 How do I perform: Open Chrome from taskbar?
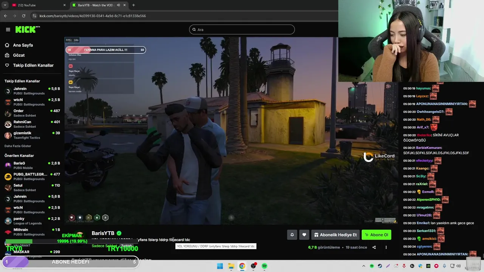click(x=242, y=266)
